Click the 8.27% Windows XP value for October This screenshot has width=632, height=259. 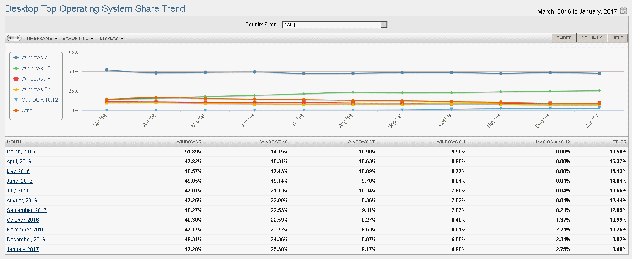(x=368, y=220)
